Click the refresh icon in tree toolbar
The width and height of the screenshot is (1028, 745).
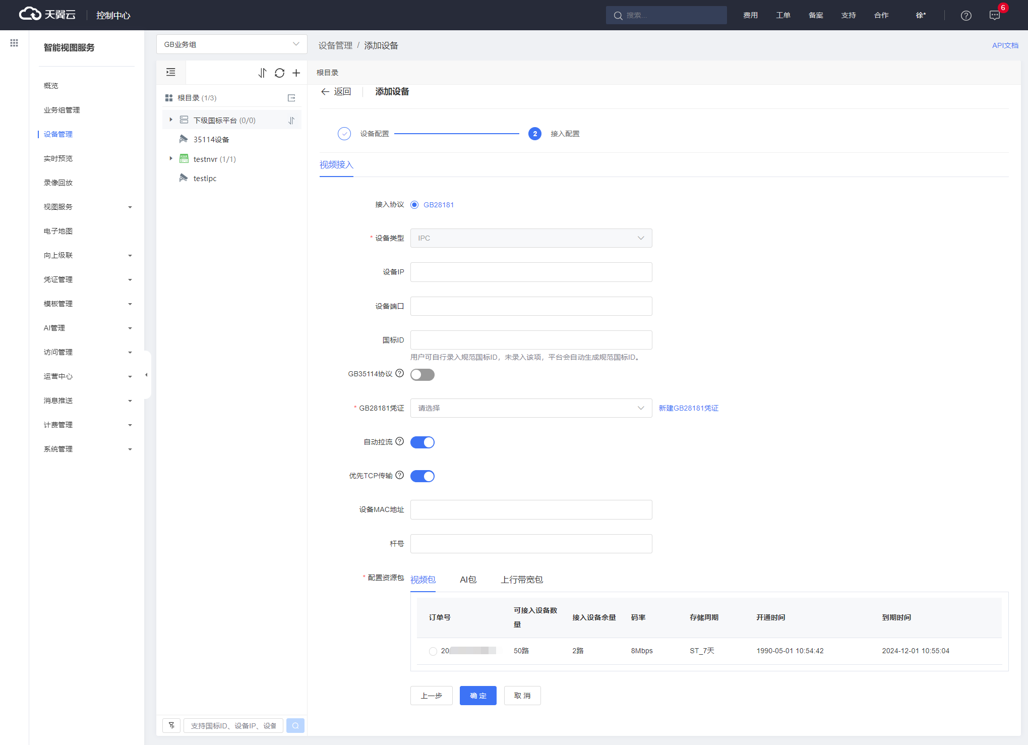pos(279,73)
